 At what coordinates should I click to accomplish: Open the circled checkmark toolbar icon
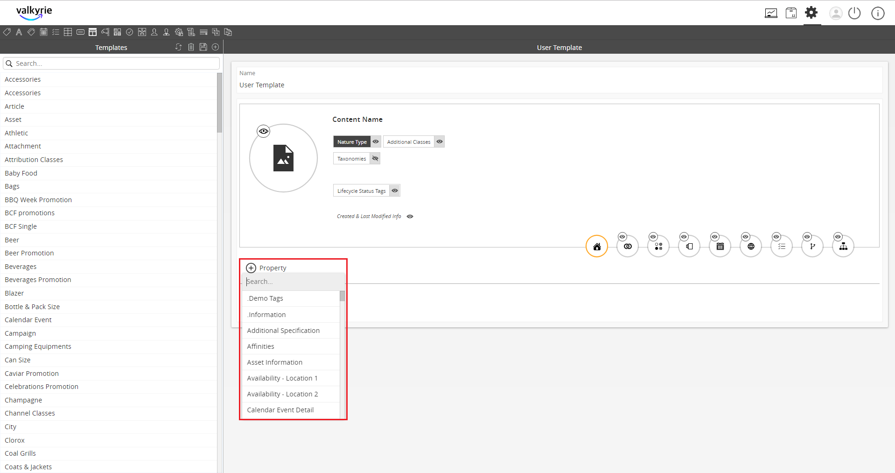click(x=130, y=32)
